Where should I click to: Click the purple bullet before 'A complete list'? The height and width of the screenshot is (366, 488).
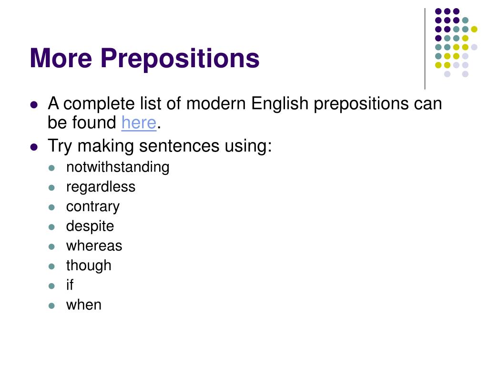tap(34, 104)
